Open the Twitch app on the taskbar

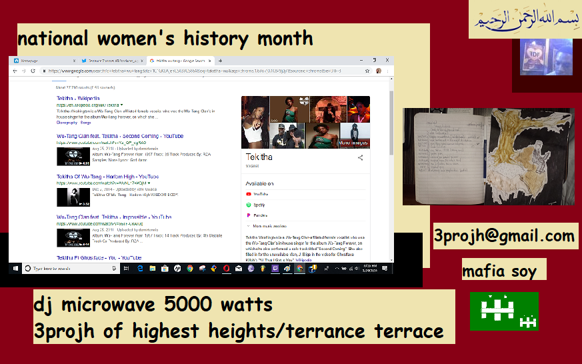275,268
